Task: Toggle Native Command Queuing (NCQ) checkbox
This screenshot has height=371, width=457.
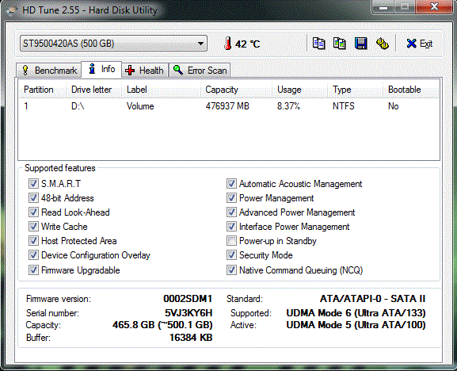Action: coord(231,270)
